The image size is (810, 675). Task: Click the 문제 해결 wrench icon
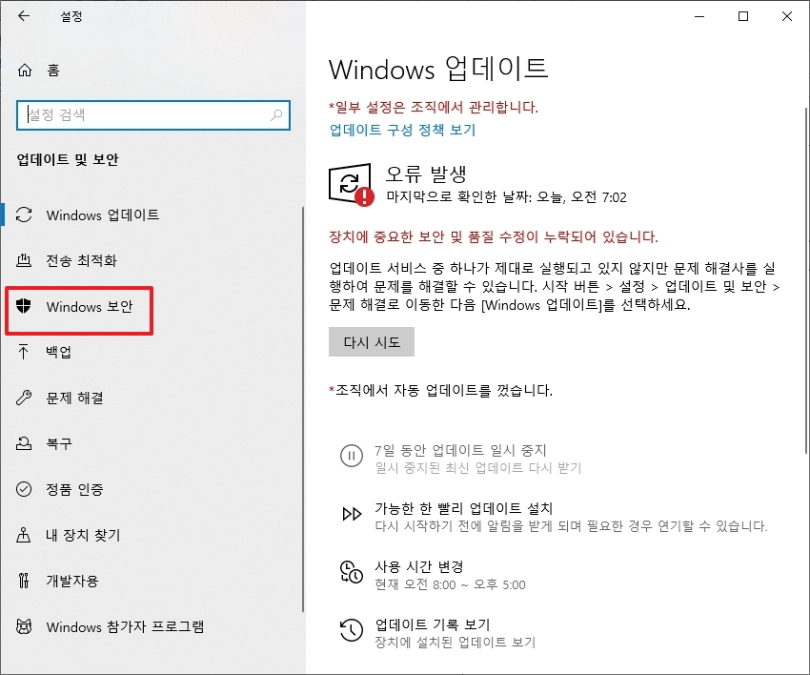[24, 398]
